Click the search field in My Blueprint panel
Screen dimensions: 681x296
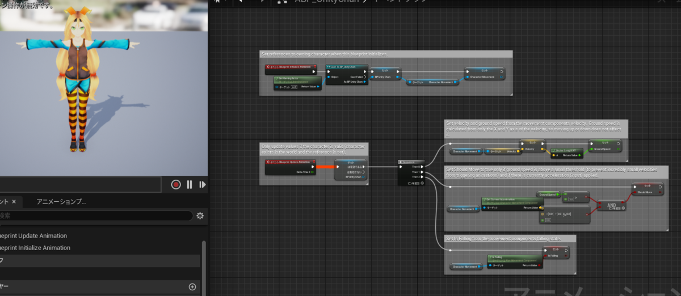point(96,215)
